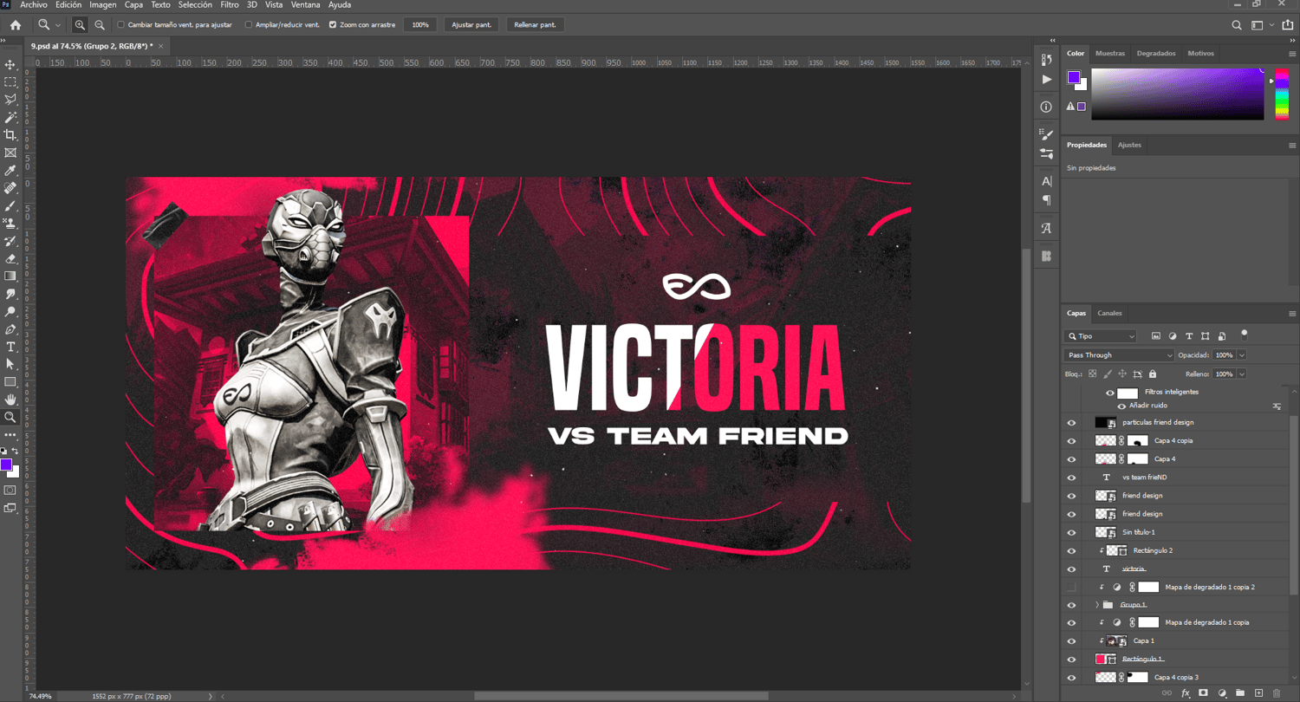Click the Zoom Out magnifier icon
1300x702 pixels.
click(100, 25)
